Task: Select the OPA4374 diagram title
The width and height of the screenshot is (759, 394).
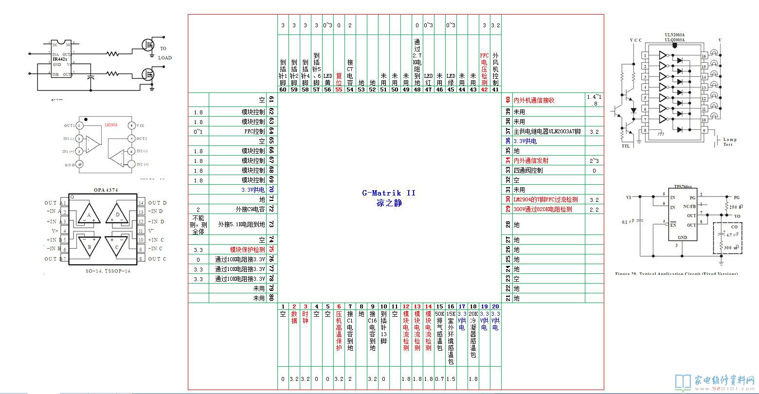Action: (x=106, y=190)
